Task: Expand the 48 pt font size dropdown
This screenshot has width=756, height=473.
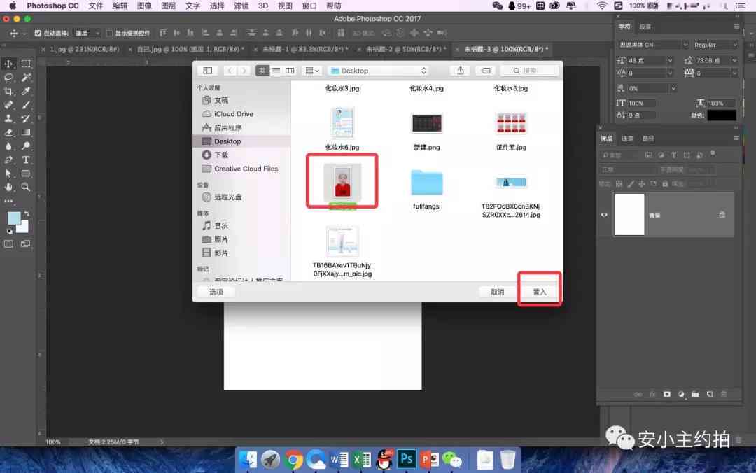Action: pyautogui.click(x=670, y=60)
